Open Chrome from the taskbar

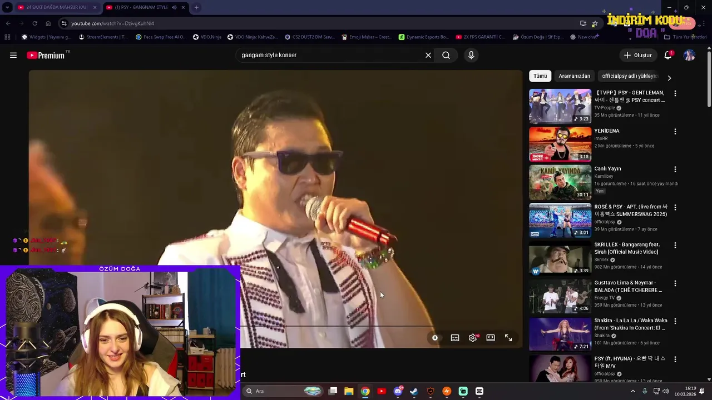[365, 391]
